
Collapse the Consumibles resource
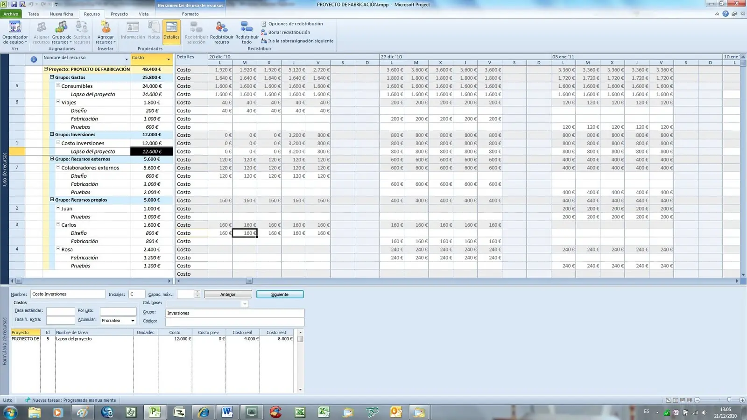click(x=58, y=86)
